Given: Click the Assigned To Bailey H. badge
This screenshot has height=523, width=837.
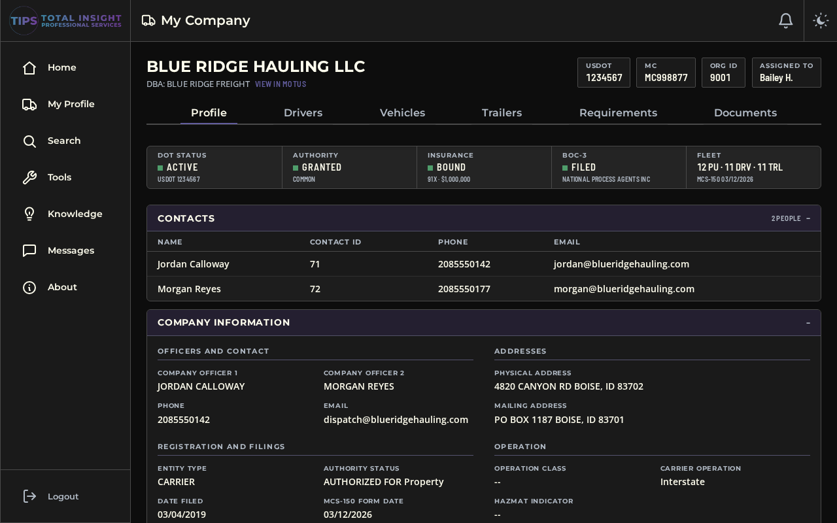Looking at the screenshot, I should (786, 73).
